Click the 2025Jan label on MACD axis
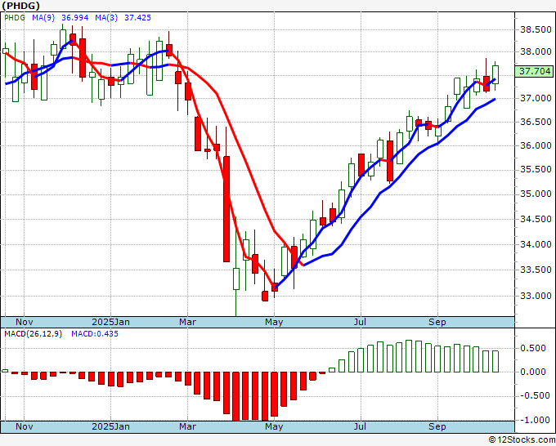The height and width of the screenshot is (446, 556). (110, 426)
